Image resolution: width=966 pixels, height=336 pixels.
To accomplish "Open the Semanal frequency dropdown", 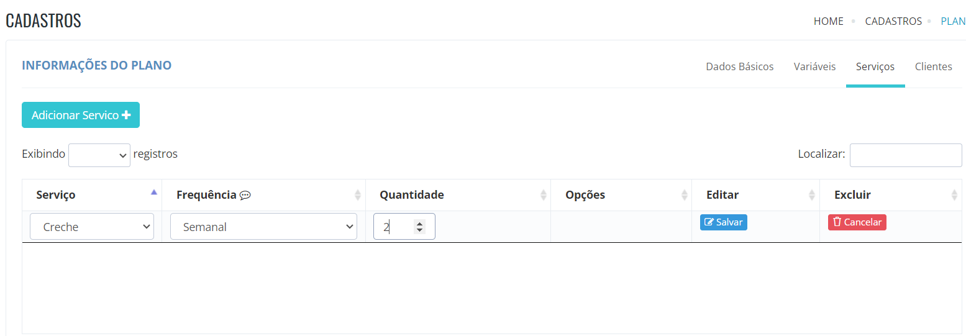I will click(x=263, y=227).
